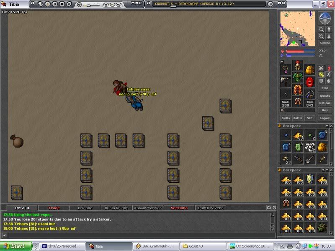Click the Centre minimap button
Image resolution: width=335 pixels, height=251 pixels.
(325, 43)
